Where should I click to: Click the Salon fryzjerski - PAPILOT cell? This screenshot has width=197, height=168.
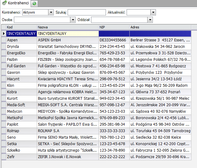pos(68,124)
